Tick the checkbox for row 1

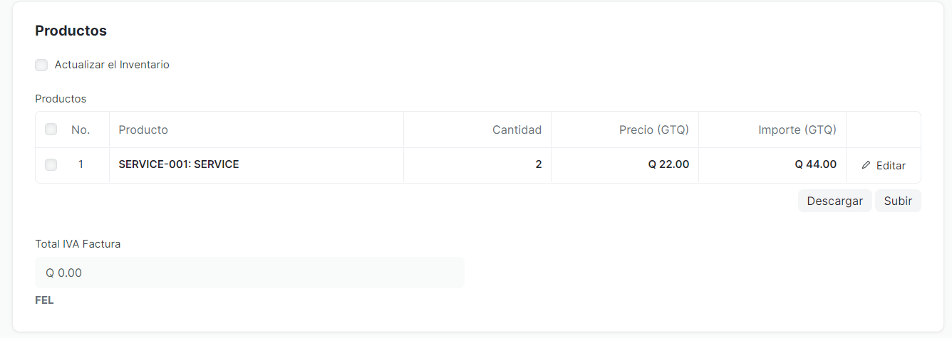pos(51,164)
